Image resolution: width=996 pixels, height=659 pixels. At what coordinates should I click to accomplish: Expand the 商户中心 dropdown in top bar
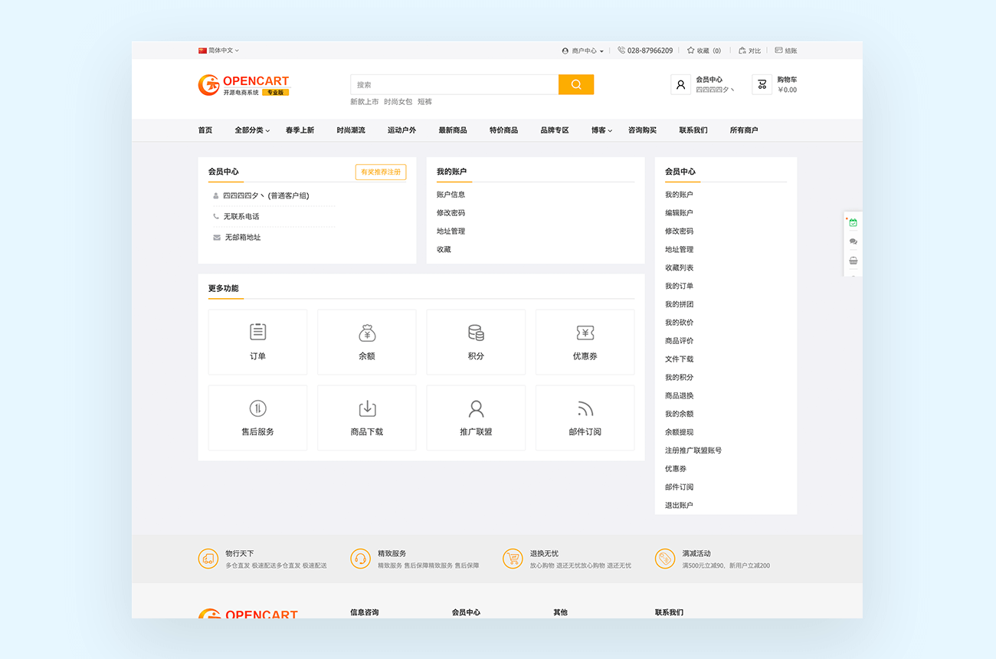coord(583,51)
